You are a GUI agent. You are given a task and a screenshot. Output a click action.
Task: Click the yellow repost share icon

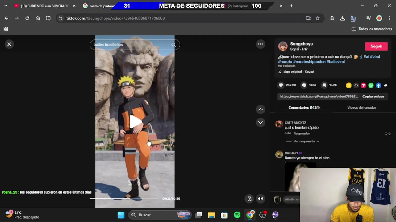[x=348, y=85]
